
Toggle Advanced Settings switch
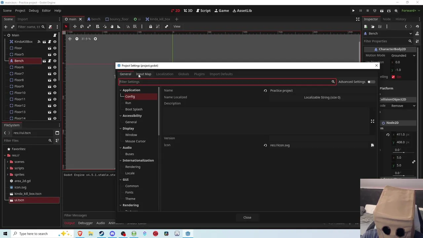pyautogui.click(x=371, y=82)
